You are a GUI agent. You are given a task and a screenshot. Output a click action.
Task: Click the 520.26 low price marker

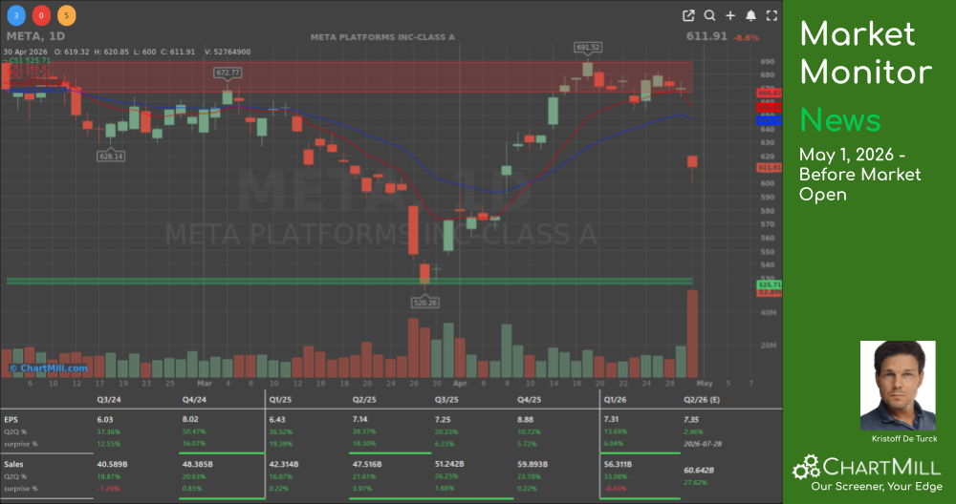click(425, 303)
